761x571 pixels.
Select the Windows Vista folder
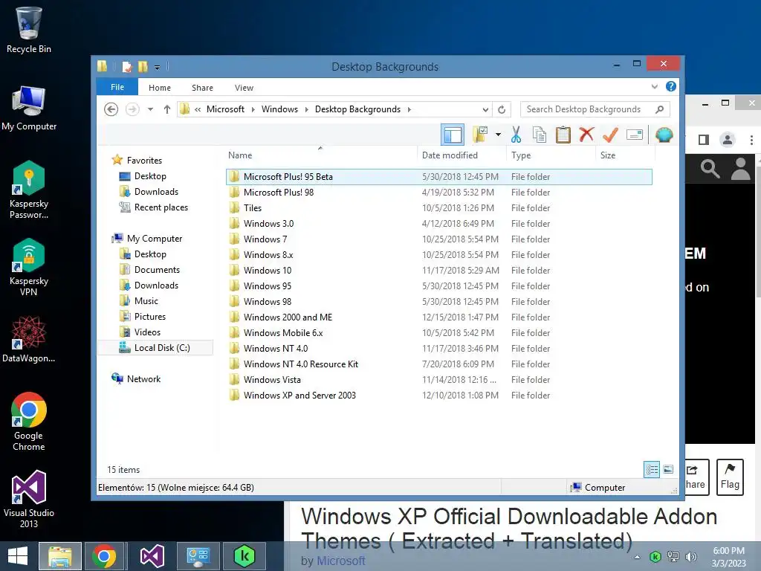[438, 380]
